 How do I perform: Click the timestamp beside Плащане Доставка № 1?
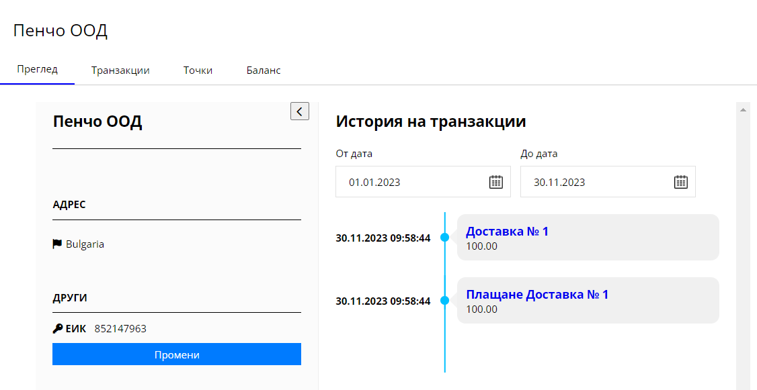[x=383, y=301]
